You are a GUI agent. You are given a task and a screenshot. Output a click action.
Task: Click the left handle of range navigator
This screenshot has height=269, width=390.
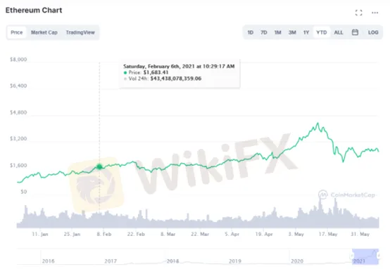tap(352, 256)
